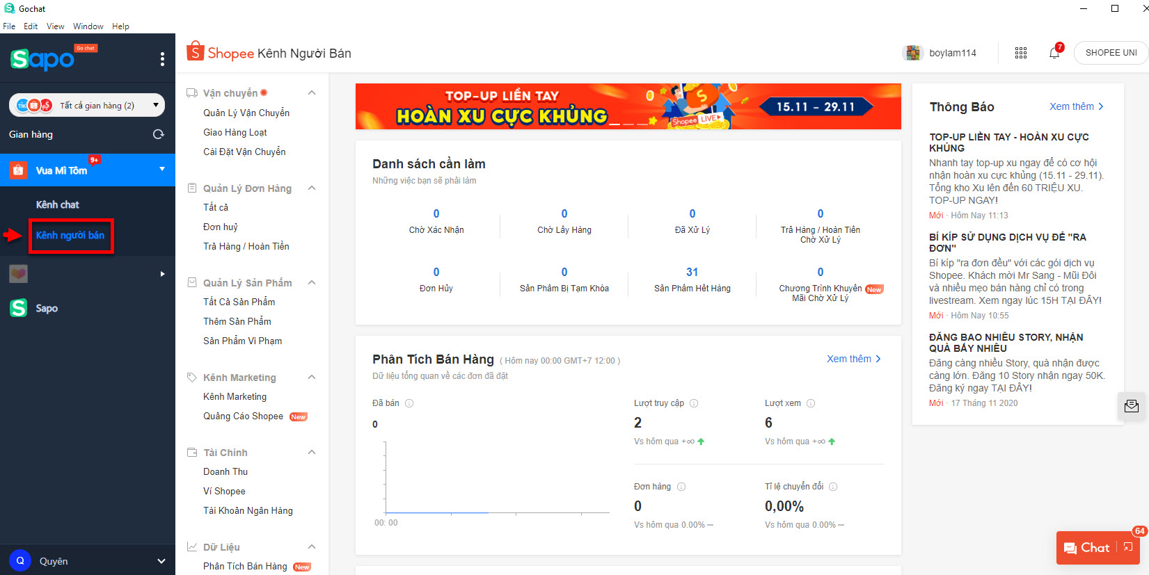Open the Help menu

[120, 26]
